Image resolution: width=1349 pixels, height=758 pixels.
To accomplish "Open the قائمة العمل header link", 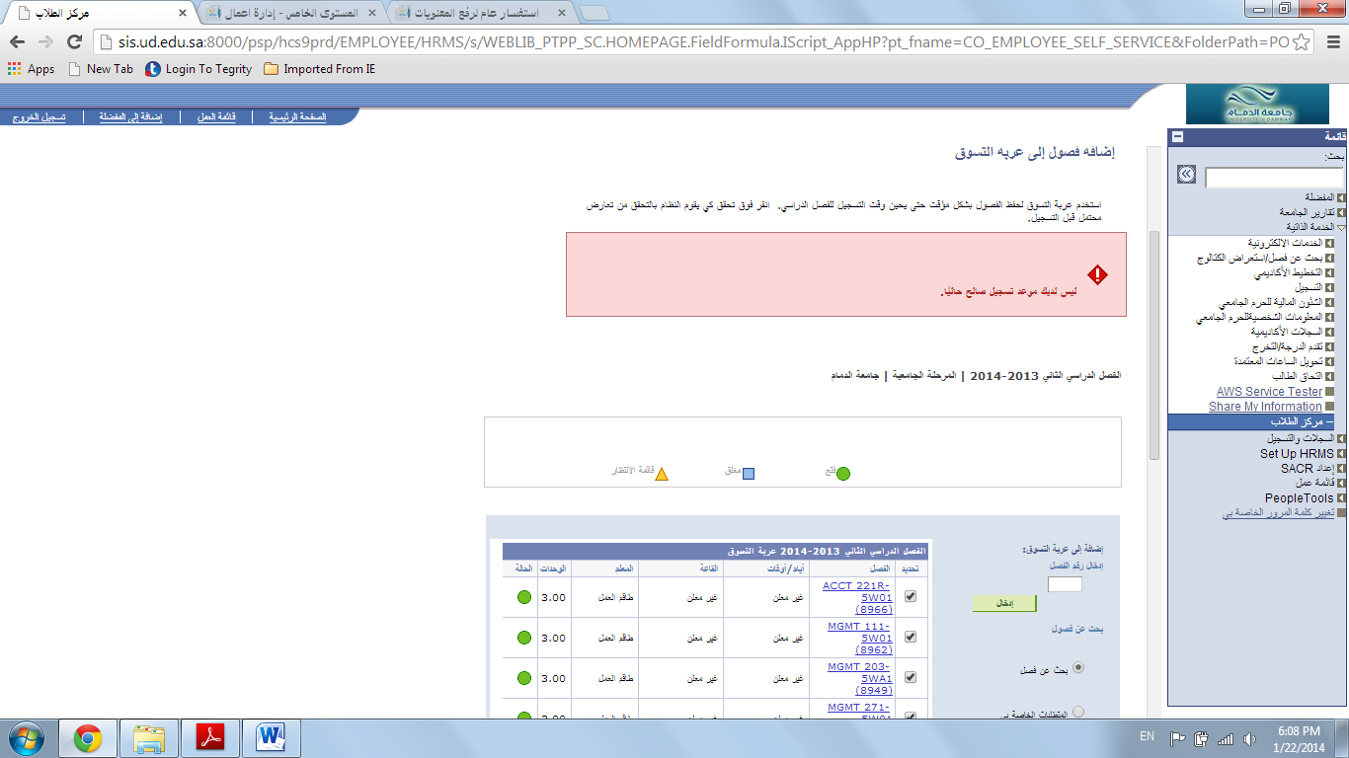I will click(x=214, y=116).
